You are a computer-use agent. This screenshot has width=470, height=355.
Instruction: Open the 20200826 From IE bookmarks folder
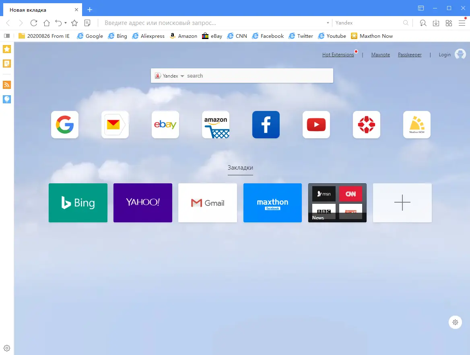pyautogui.click(x=45, y=36)
